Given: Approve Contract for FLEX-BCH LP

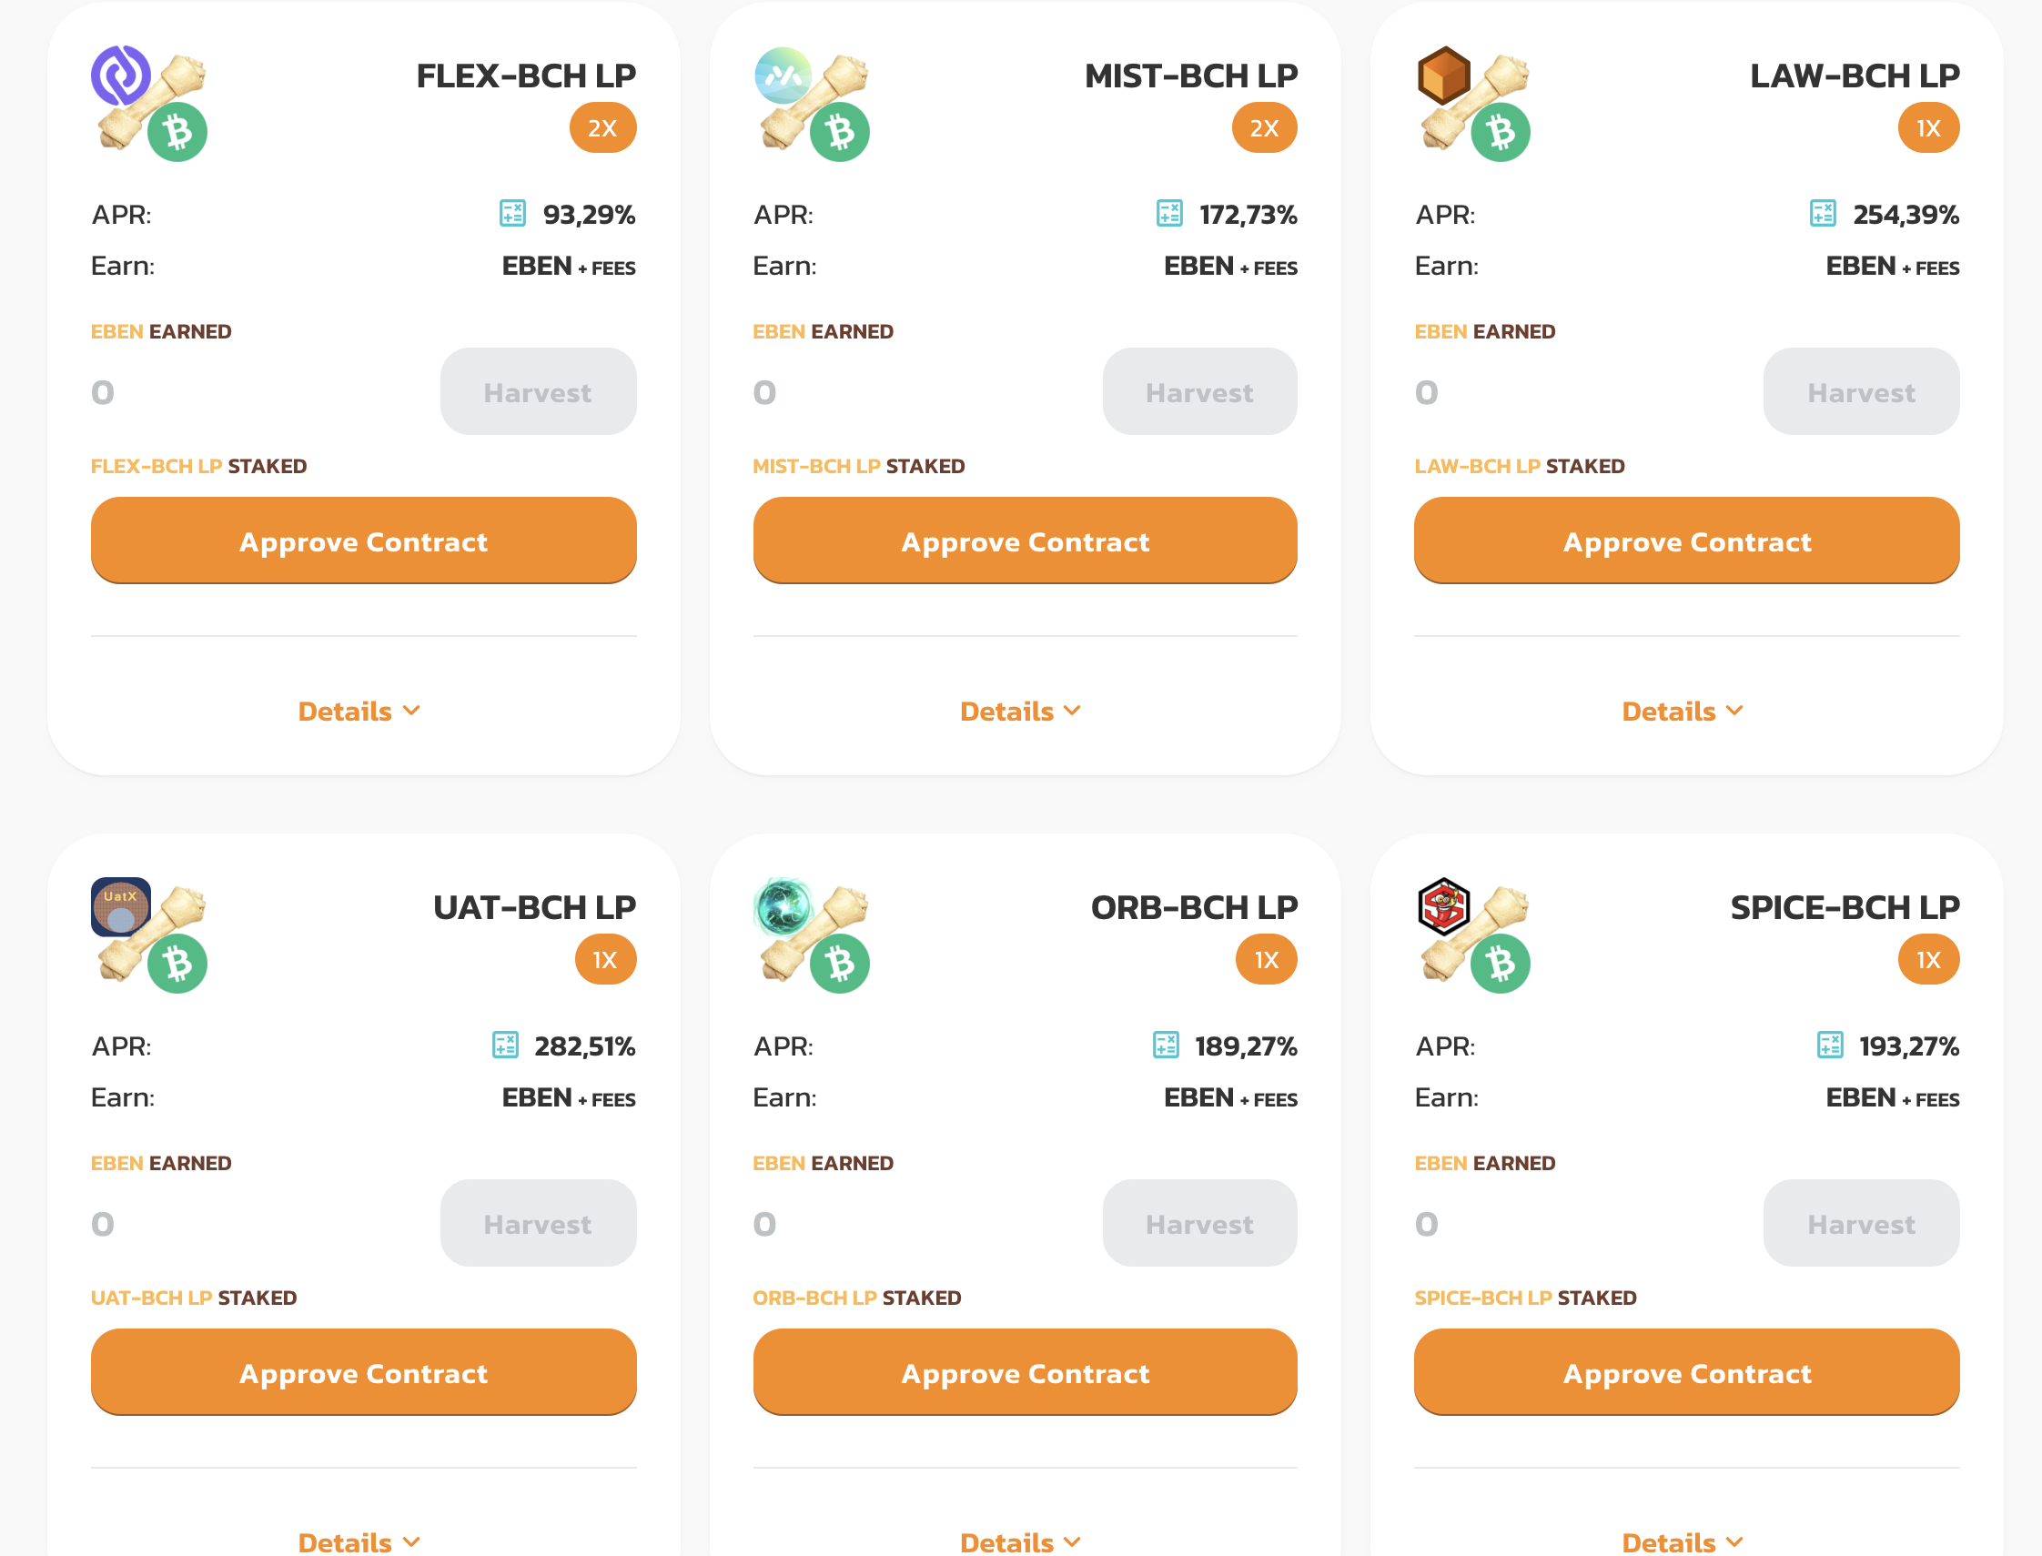Looking at the screenshot, I should click(x=363, y=540).
